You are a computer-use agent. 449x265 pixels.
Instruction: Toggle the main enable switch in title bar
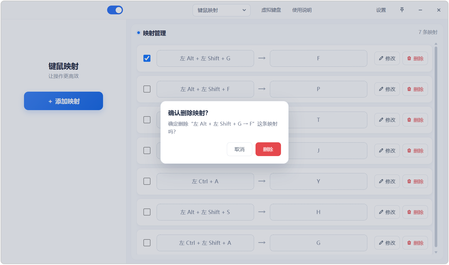click(x=115, y=10)
